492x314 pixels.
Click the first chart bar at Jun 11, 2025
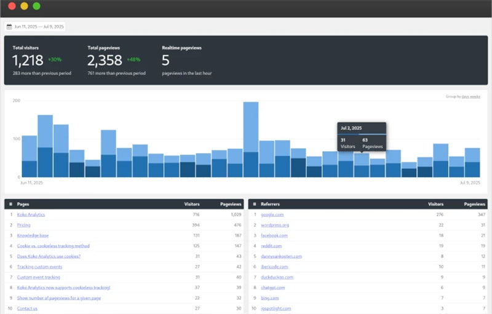coord(29,156)
